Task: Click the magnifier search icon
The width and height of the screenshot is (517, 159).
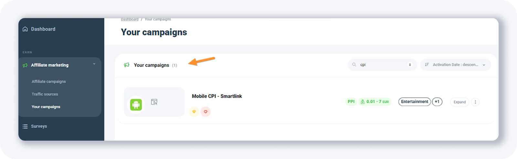Action: click(x=354, y=65)
